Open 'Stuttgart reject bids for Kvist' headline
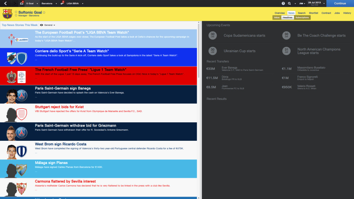Image resolution: width=354 pixels, height=199 pixels. (x=59, y=107)
